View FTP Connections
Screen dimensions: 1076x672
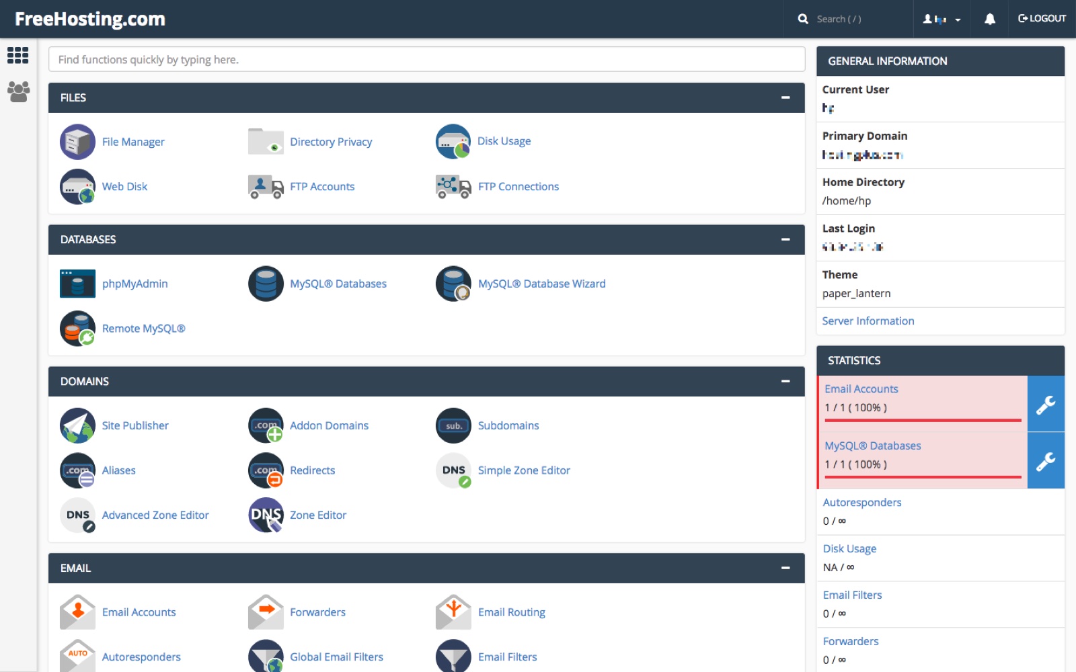tap(518, 186)
